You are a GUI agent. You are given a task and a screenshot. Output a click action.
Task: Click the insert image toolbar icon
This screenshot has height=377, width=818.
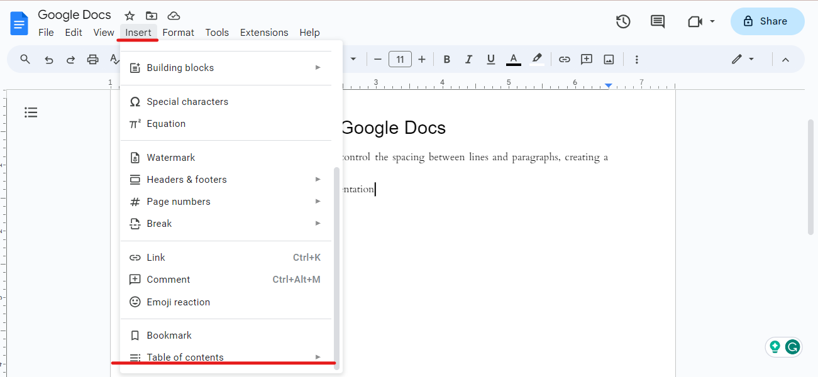click(609, 60)
